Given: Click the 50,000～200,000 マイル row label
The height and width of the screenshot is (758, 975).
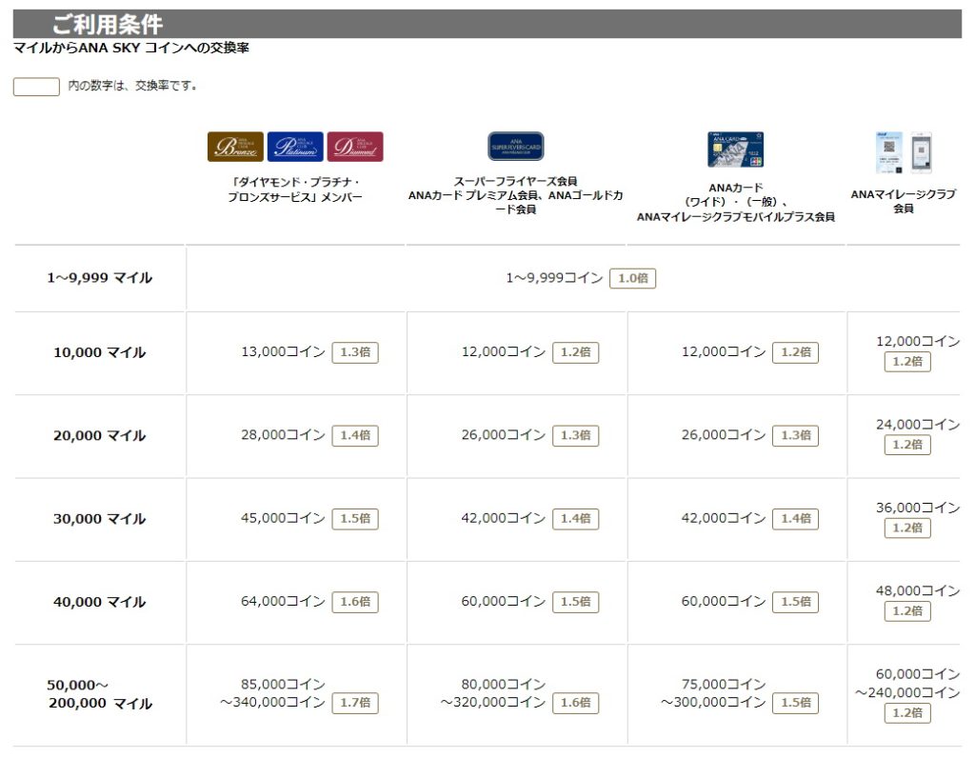Looking at the screenshot, I should [99, 694].
